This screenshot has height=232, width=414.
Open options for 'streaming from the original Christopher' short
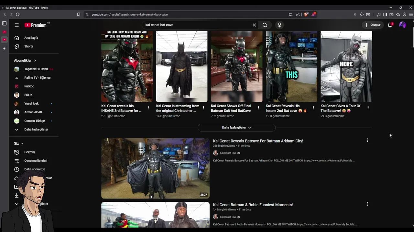click(203, 108)
